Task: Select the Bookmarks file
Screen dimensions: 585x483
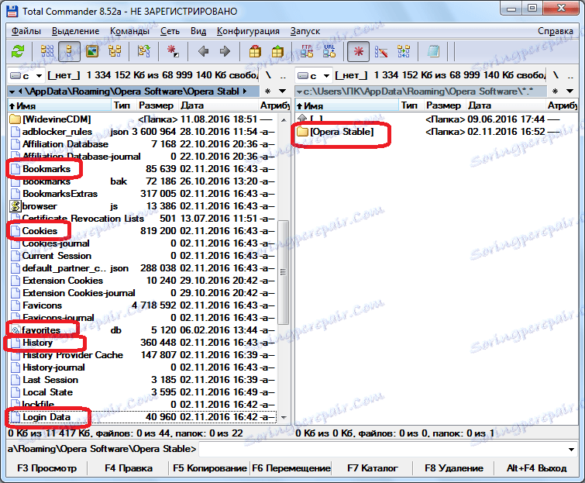Action: (142, 169)
